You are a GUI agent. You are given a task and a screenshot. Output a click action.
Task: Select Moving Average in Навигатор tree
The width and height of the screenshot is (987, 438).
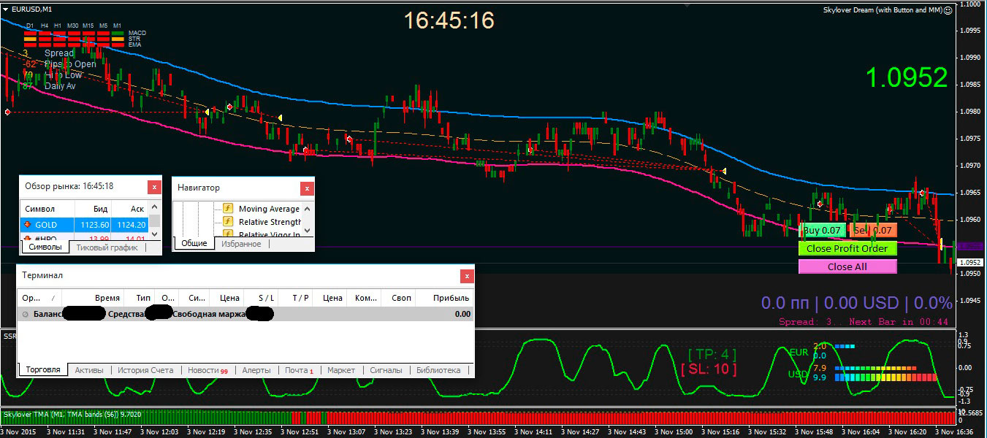click(x=269, y=209)
